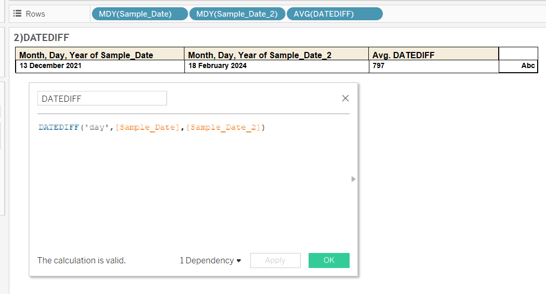546x294 pixels.
Task: Click the Rows shelf list icon
Action: coord(17,14)
